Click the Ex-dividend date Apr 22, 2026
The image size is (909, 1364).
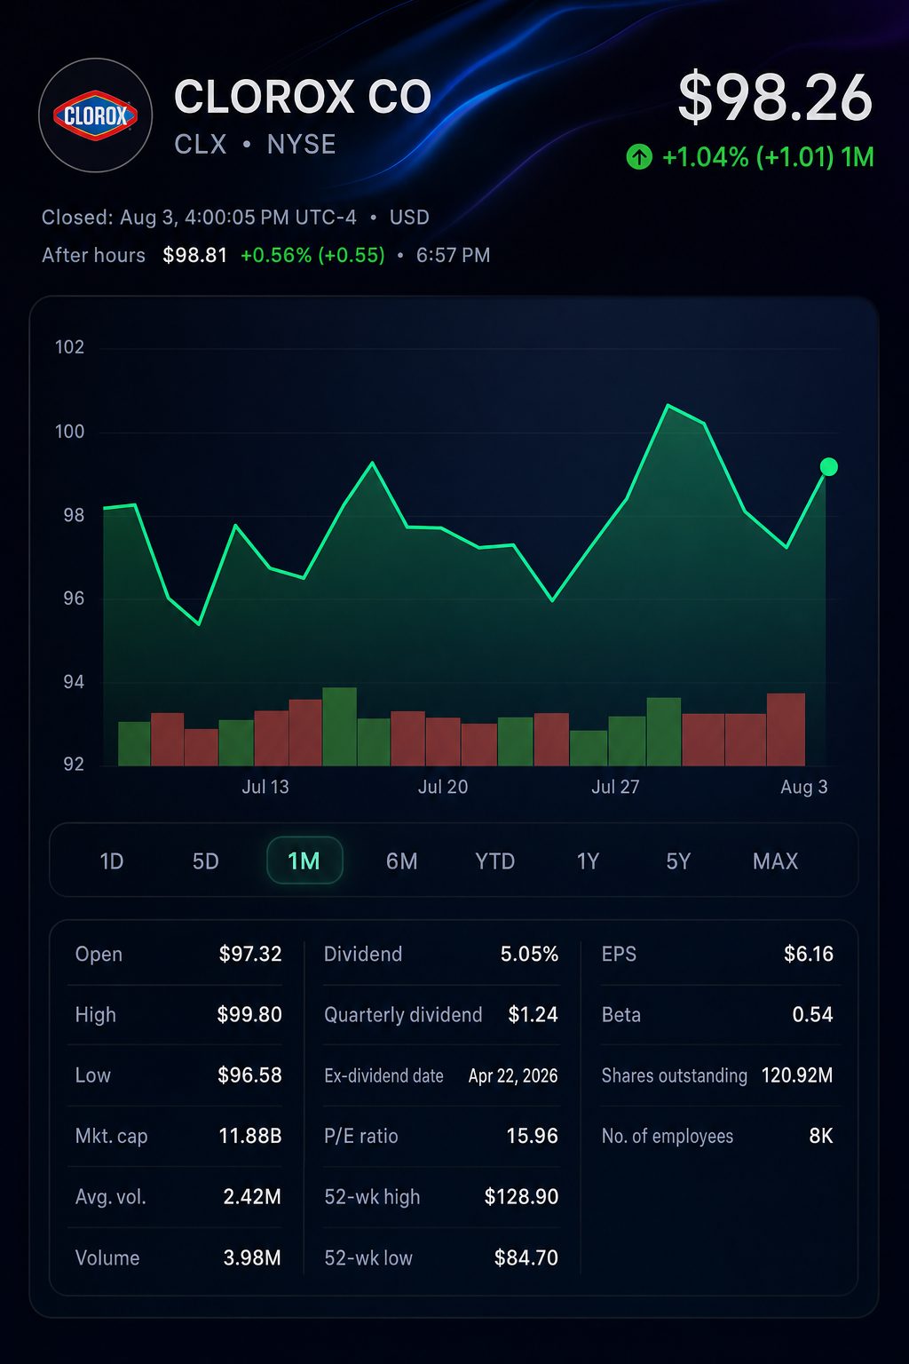tap(513, 1075)
